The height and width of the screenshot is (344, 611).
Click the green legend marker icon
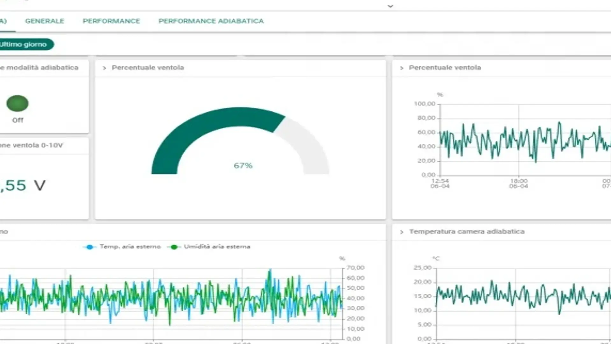(x=174, y=247)
